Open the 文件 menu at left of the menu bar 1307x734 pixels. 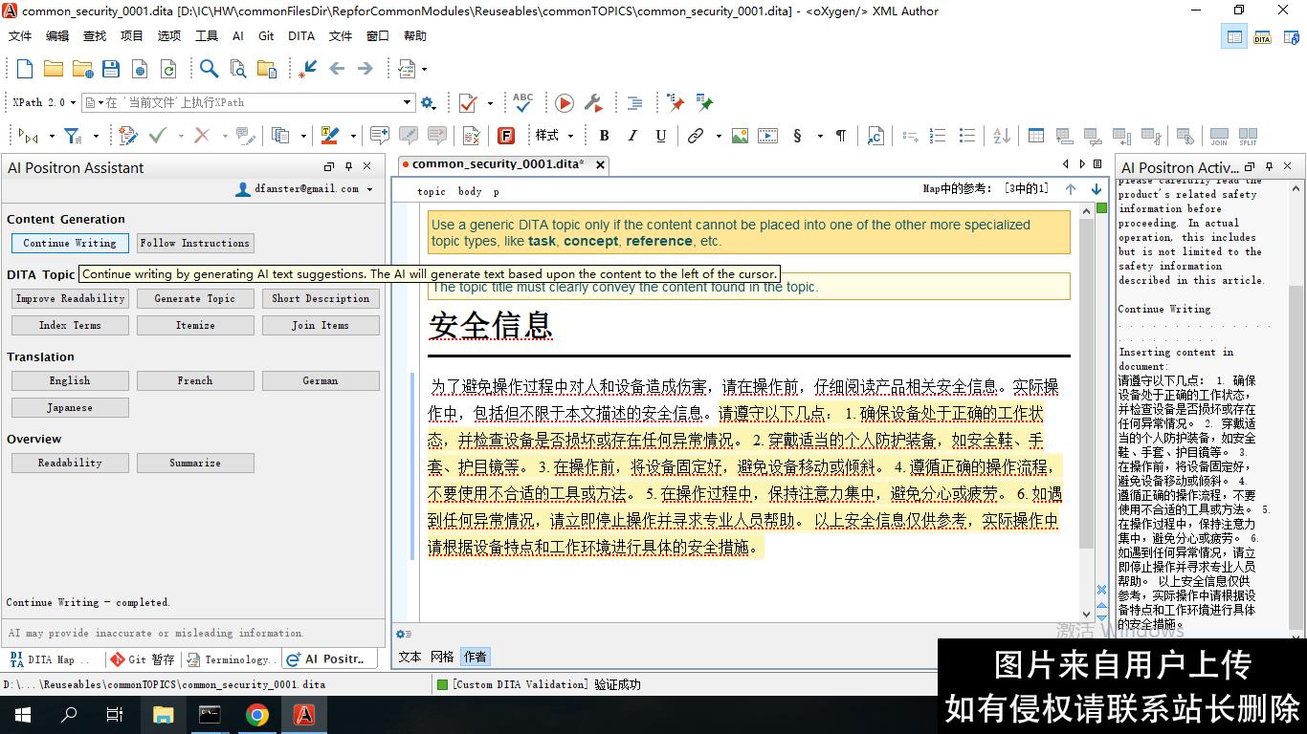point(20,36)
